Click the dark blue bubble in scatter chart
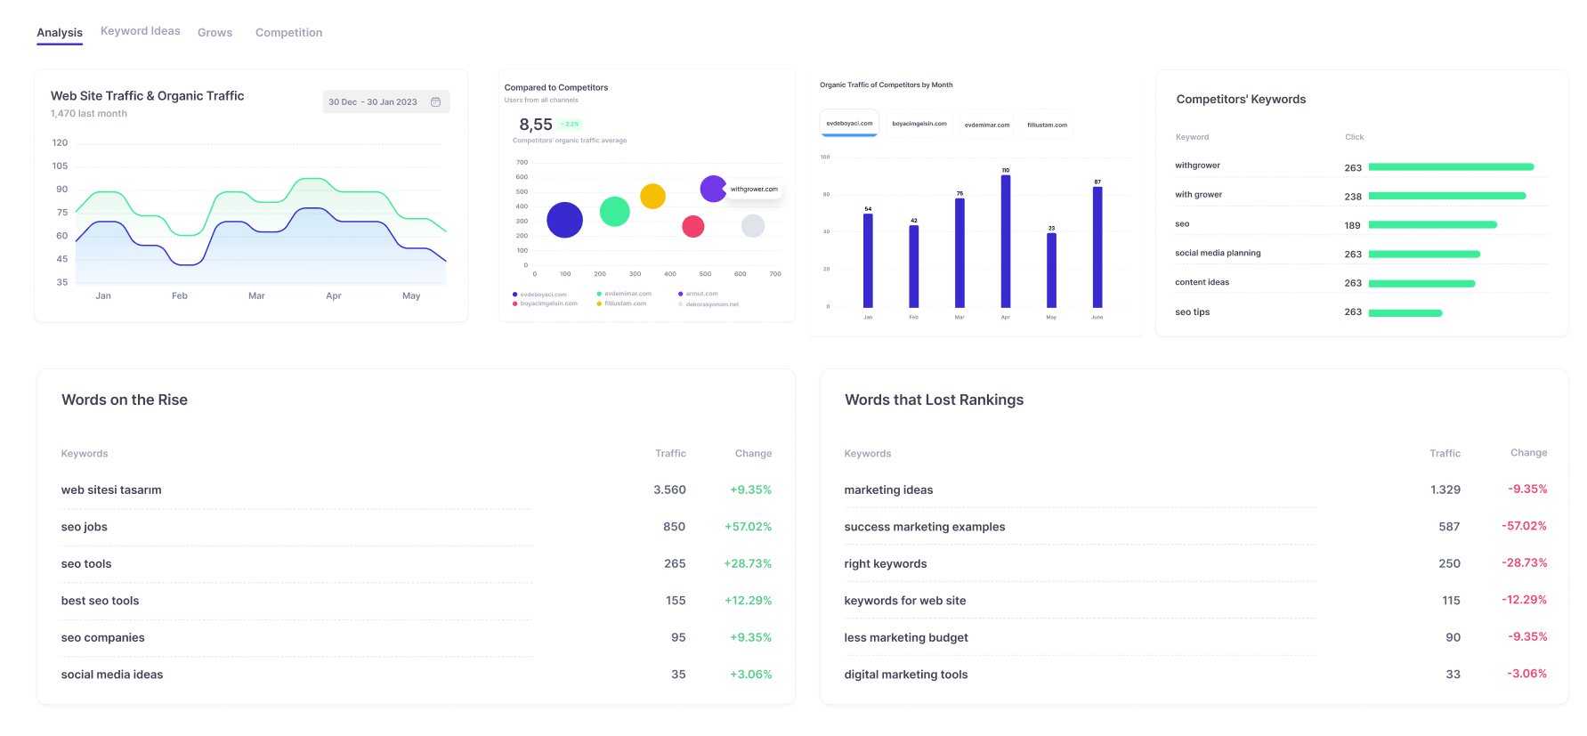1587x736 pixels. coord(564,220)
